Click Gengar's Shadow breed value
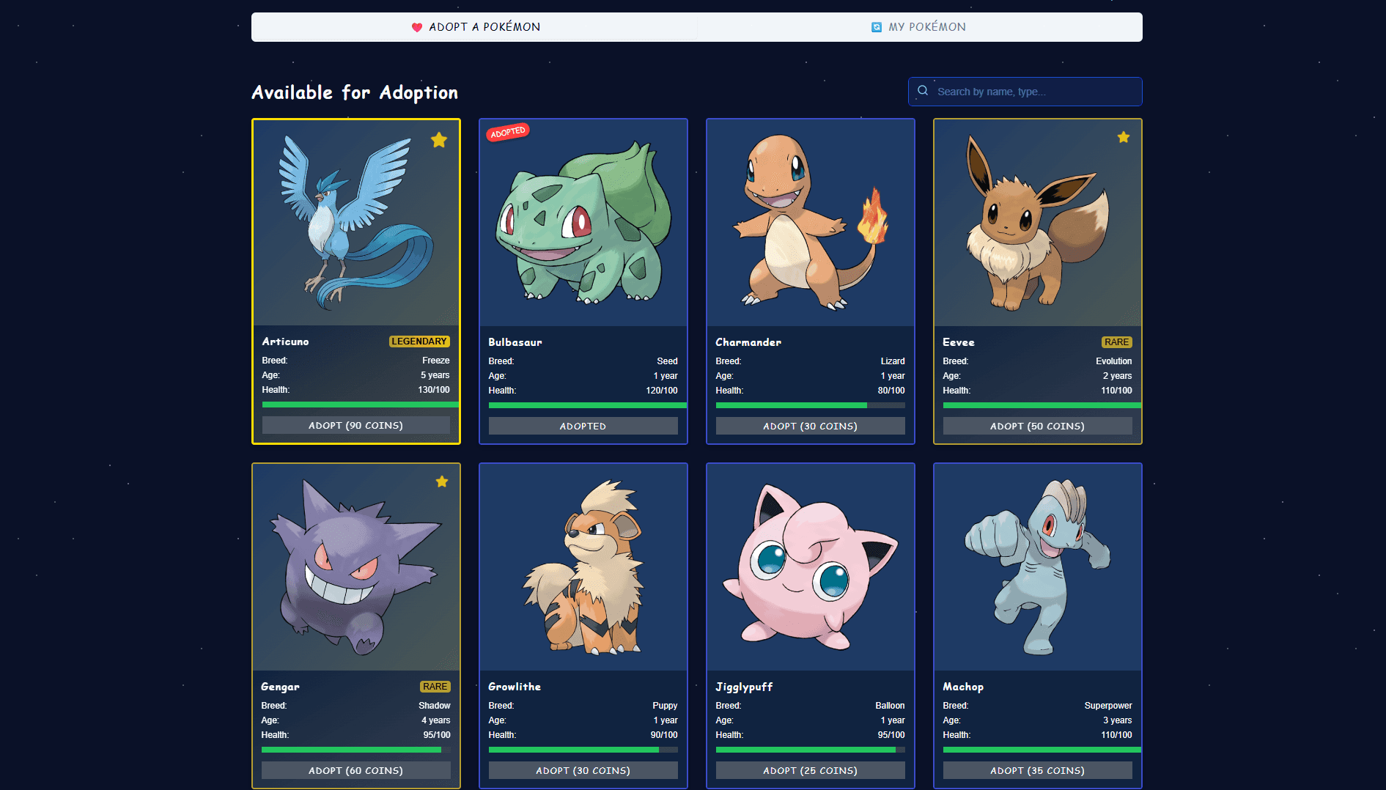Image resolution: width=1386 pixels, height=790 pixels. pyautogui.click(x=435, y=706)
